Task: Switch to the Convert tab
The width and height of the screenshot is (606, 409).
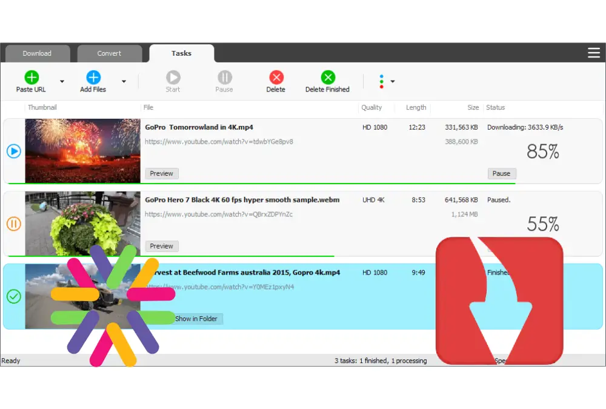Action: [109, 53]
